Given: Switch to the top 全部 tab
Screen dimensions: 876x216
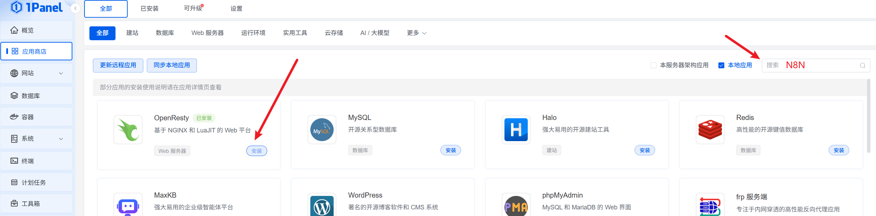Looking at the screenshot, I should pos(106,9).
